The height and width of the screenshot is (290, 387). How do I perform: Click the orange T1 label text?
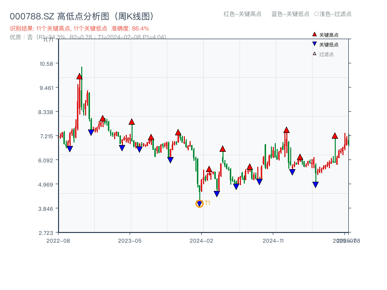[x=208, y=203]
